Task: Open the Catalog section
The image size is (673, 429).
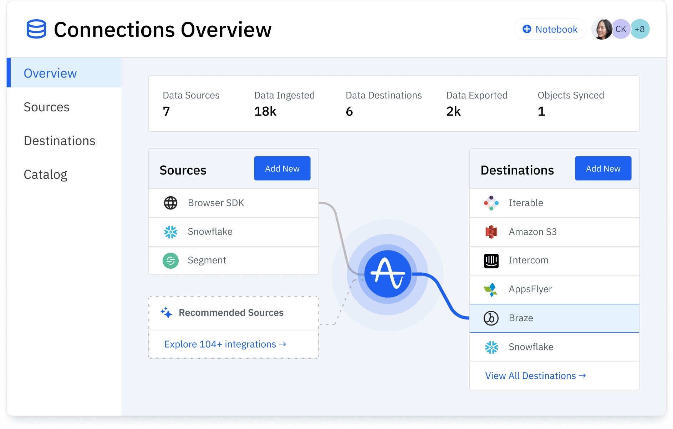Action: pyautogui.click(x=45, y=175)
